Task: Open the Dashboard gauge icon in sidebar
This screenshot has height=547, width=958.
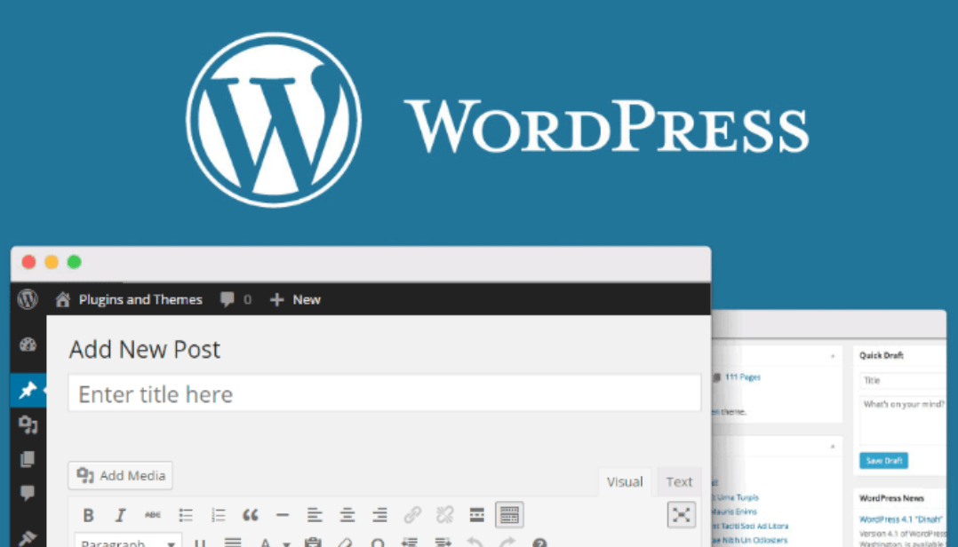Action: coord(28,345)
